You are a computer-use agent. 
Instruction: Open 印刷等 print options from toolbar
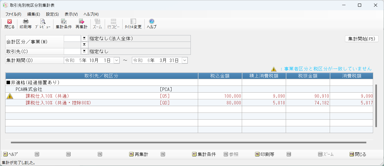(26, 24)
